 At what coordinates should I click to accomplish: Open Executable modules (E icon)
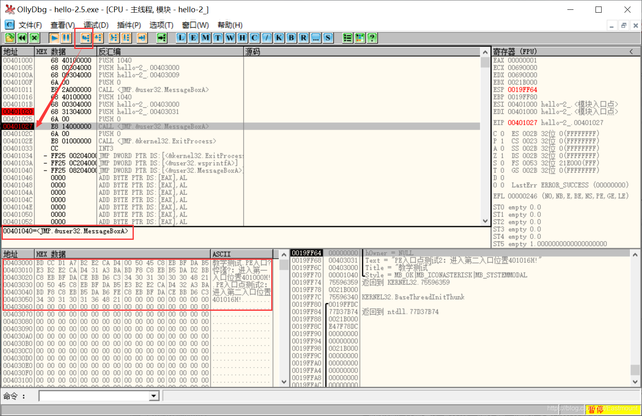point(193,38)
